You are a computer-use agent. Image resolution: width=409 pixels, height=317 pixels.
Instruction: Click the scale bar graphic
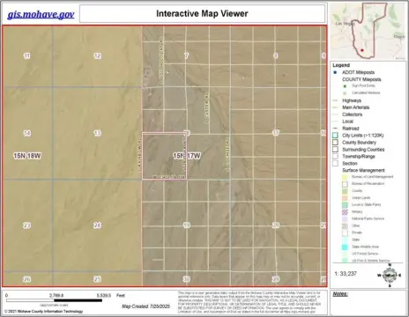tap(54, 300)
